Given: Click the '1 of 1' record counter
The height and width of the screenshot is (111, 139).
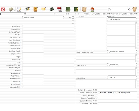Looking at the screenshot, I should 67,14.
